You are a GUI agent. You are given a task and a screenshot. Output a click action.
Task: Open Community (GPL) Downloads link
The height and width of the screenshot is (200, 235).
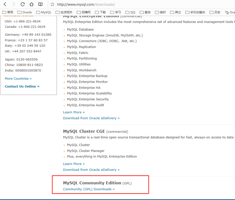89,189
